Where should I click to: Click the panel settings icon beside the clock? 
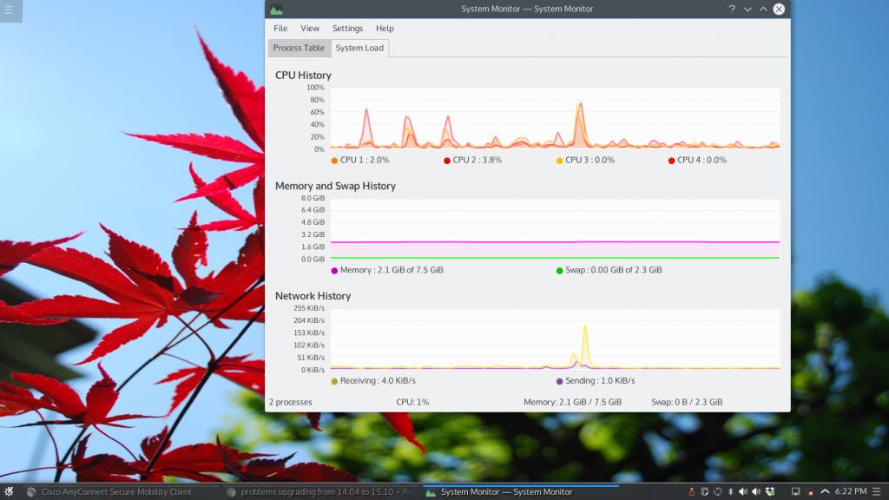point(879,491)
